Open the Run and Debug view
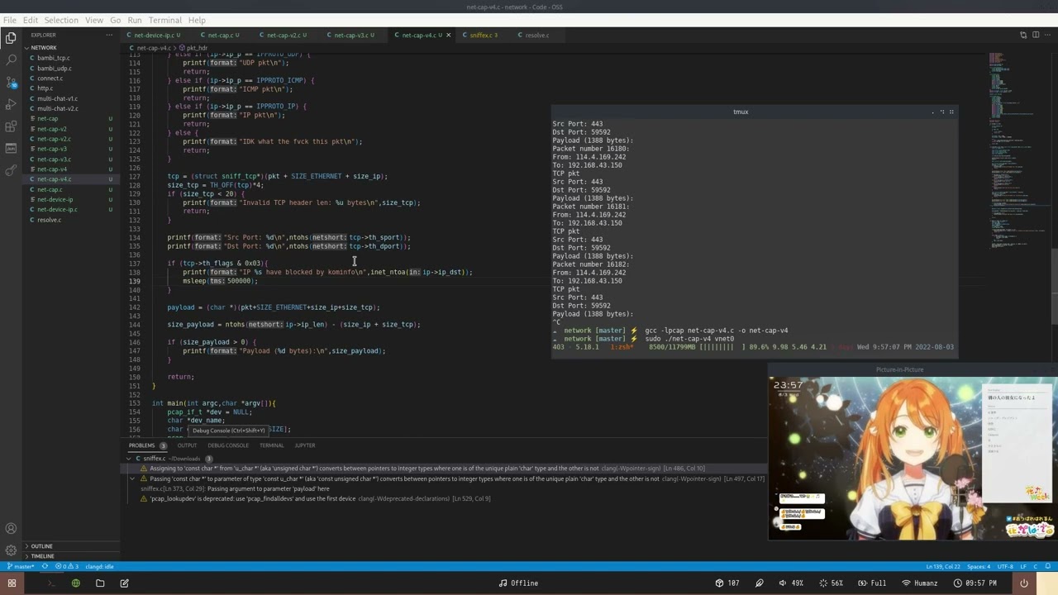 click(11, 104)
